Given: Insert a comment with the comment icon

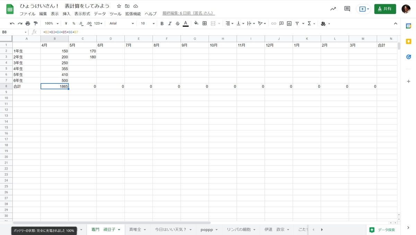Looking at the screenshot, I should click(281, 23).
